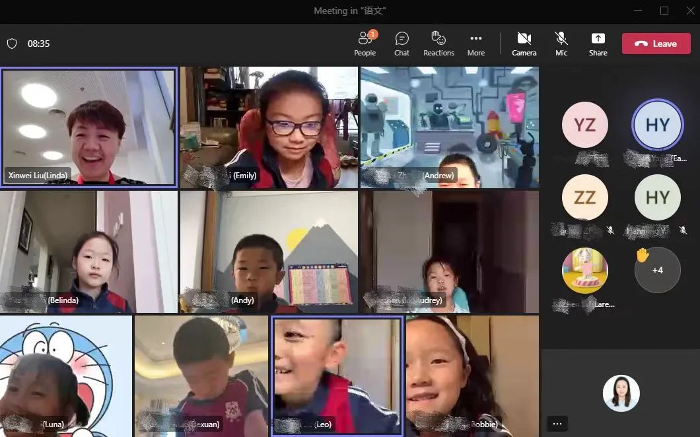Open the Reactions menu
Image resolution: width=700 pixels, height=437 pixels.
tap(438, 44)
